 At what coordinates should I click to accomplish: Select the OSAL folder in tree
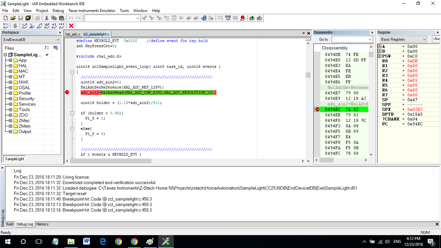point(24,88)
